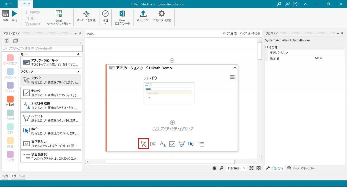Viewport: 347px width, 187px height.
Task: Click the zoom magnifier below designer
Action: (x=221, y=168)
